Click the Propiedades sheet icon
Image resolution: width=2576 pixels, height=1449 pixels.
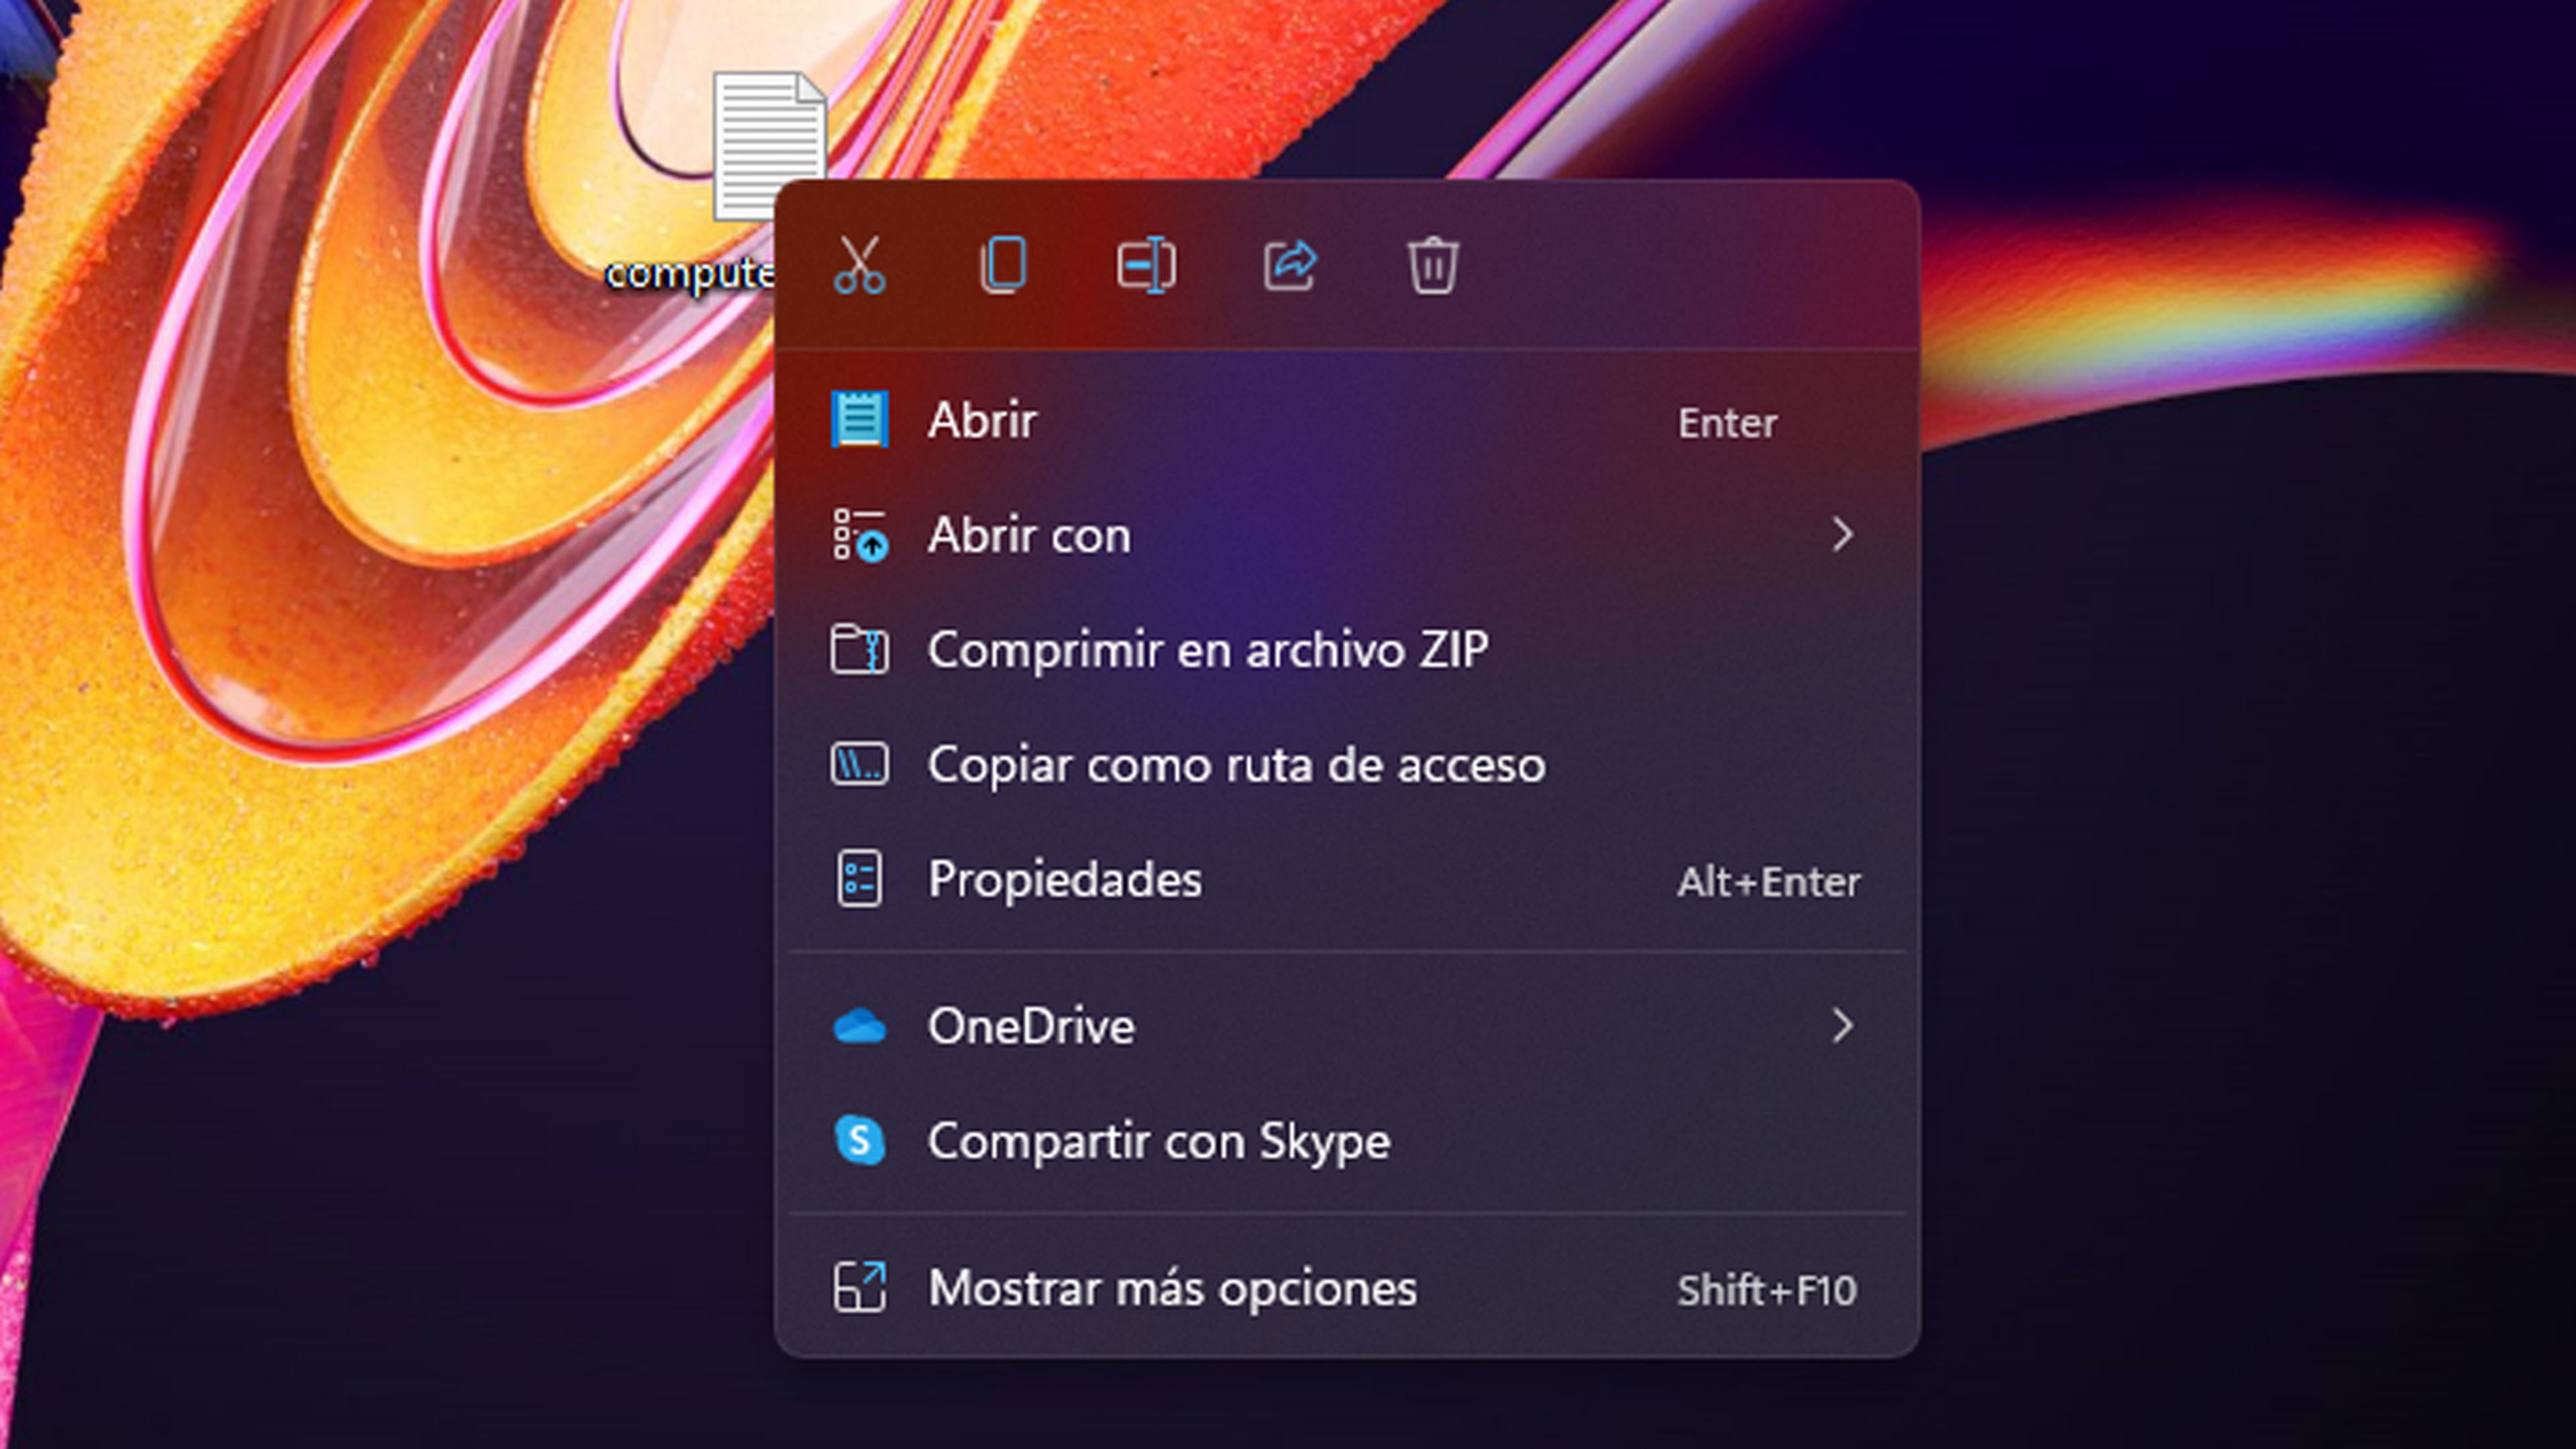[x=860, y=880]
